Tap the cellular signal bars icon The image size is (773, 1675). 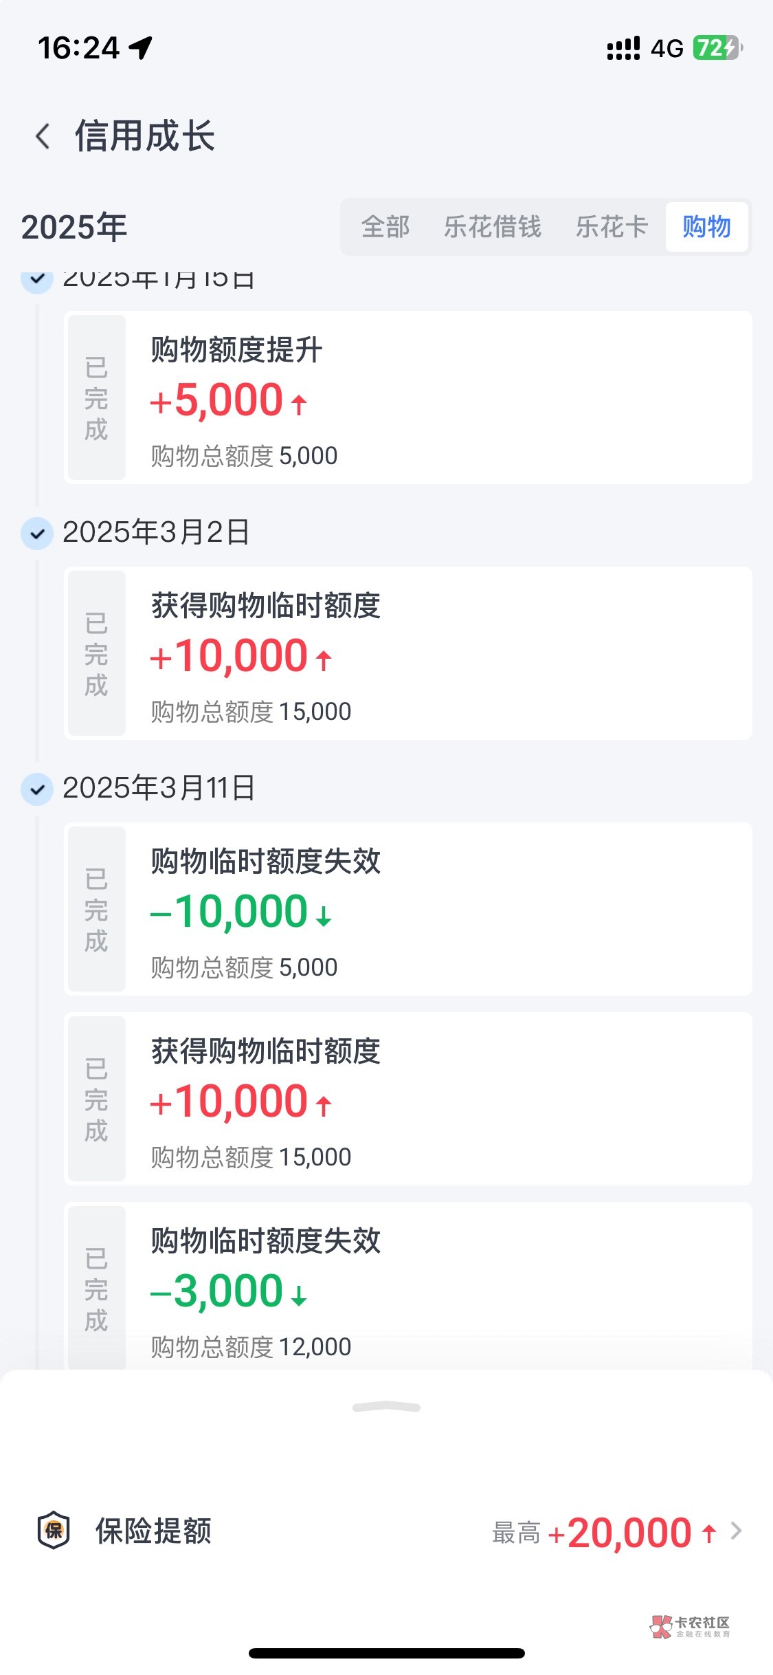[x=623, y=48]
